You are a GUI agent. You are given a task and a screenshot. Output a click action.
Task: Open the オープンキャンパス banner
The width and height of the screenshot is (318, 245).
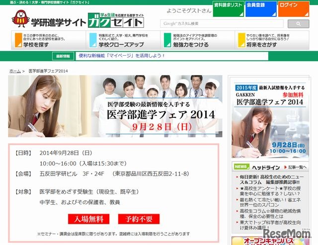270,241
